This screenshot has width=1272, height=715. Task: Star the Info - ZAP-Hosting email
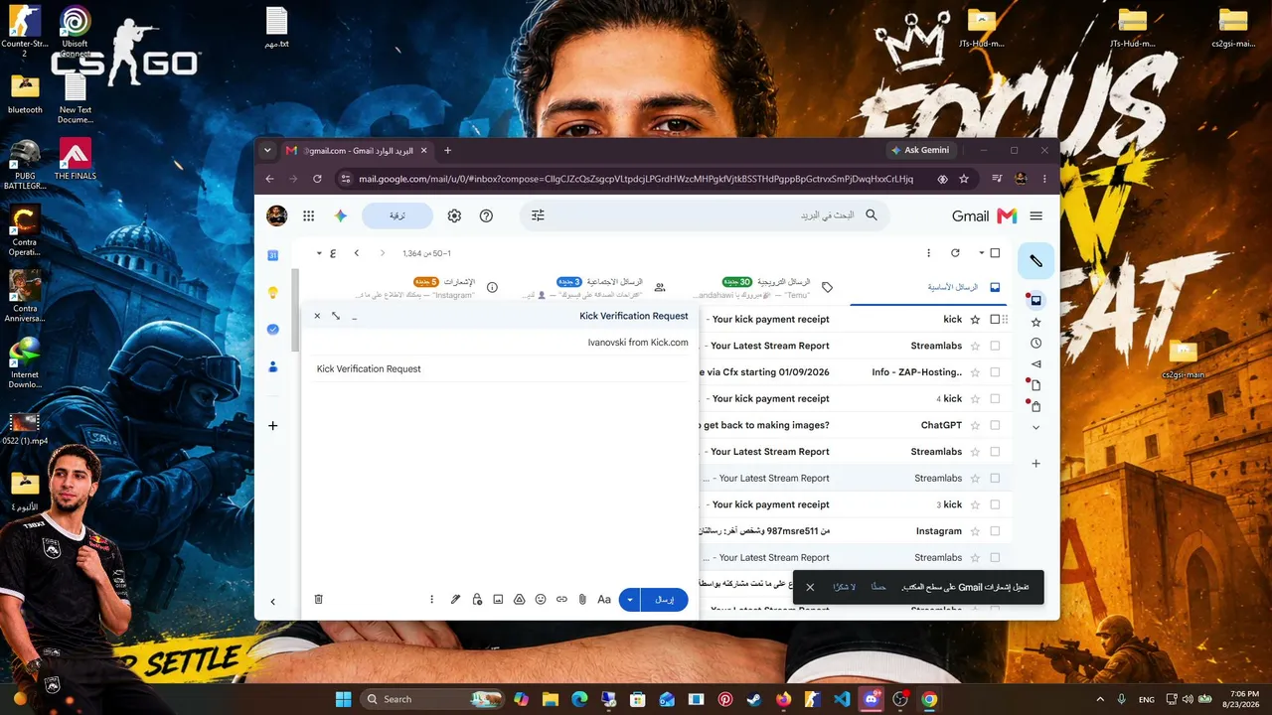pos(975,372)
